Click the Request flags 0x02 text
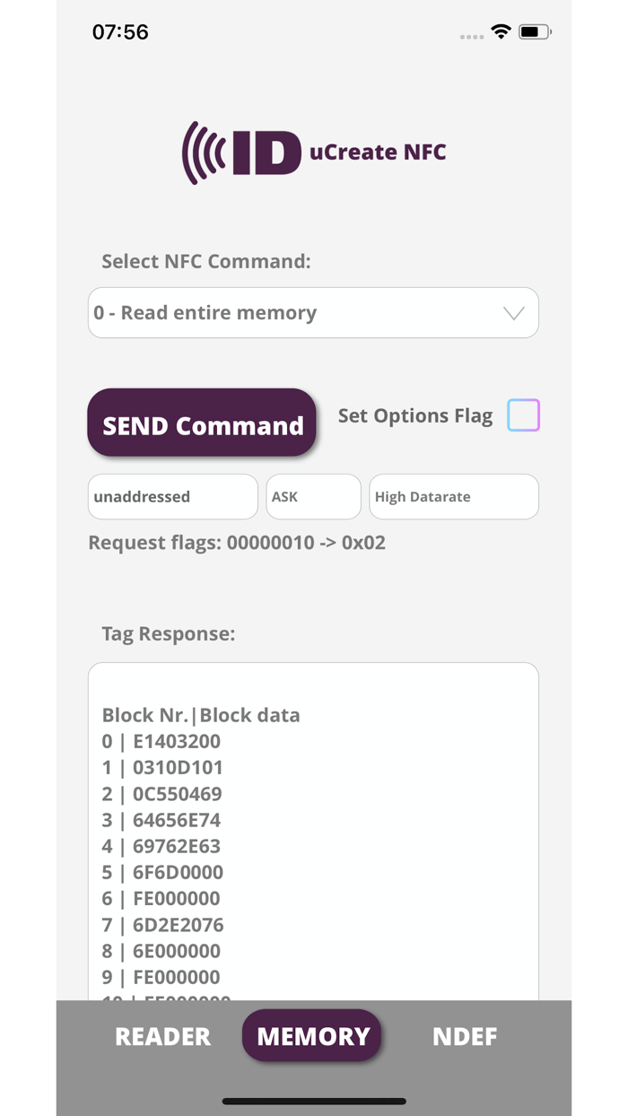 click(x=236, y=542)
